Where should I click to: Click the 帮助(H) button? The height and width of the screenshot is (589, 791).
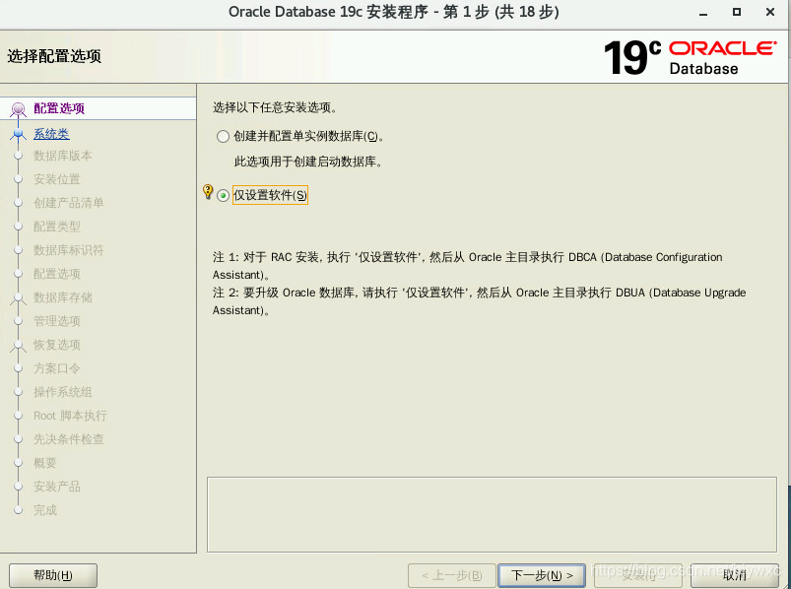point(53,575)
